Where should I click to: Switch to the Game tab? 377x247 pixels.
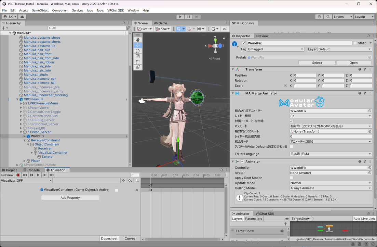tap(161, 23)
